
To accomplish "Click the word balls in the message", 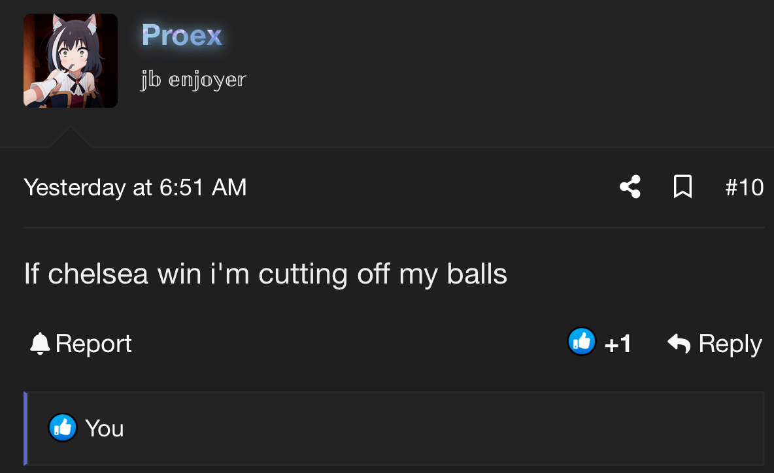I will tap(477, 273).
